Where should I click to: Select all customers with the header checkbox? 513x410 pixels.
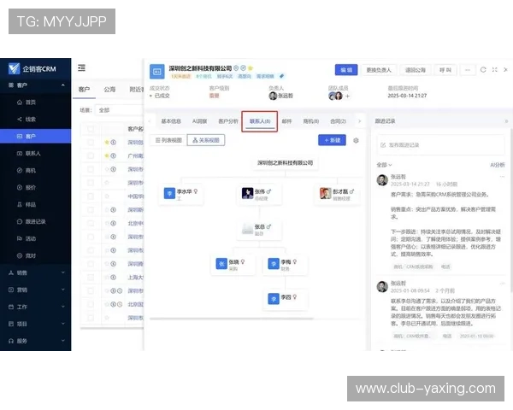pyautogui.click(x=91, y=129)
